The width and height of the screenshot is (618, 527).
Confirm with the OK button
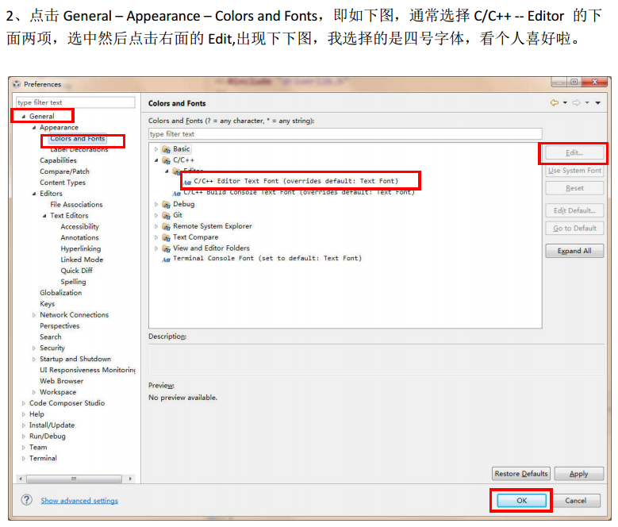click(x=522, y=501)
